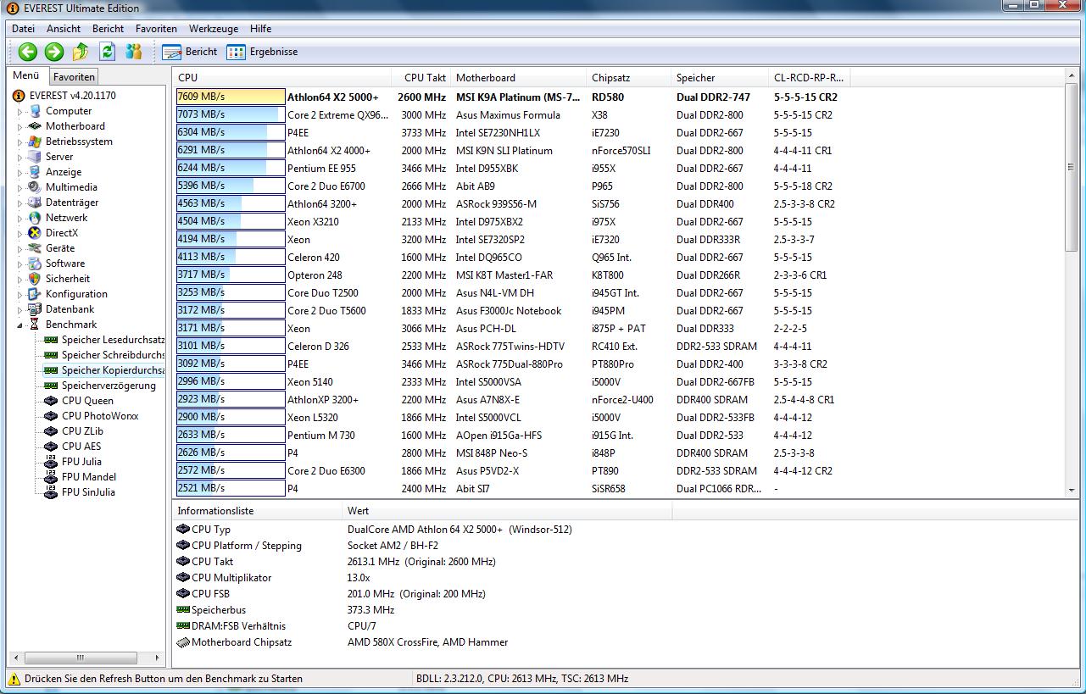
Task: Select the Multimedia tree icon
Action: click(35, 187)
